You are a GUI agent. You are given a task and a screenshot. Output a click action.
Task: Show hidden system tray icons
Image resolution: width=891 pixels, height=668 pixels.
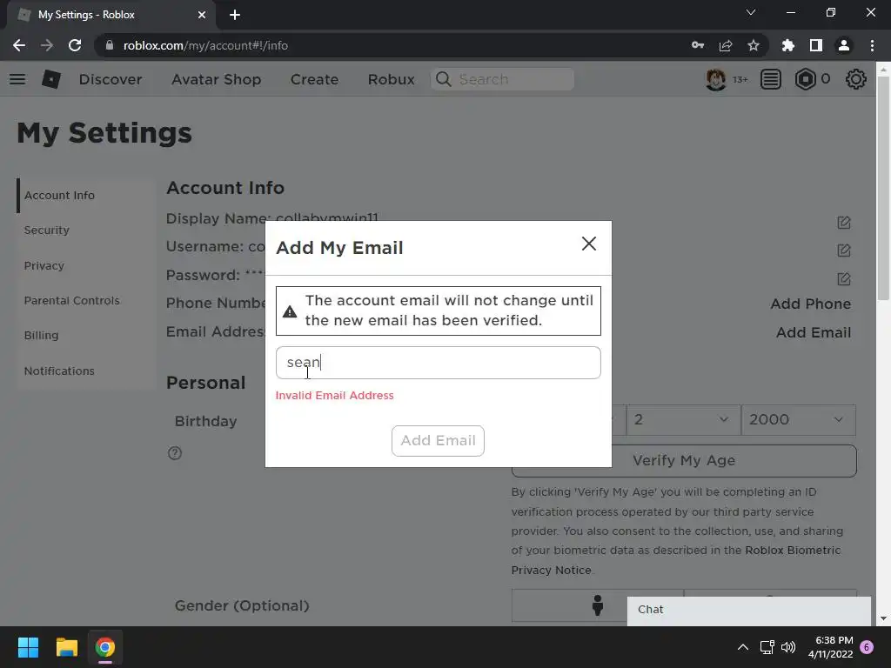pyautogui.click(x=743, y=647)
